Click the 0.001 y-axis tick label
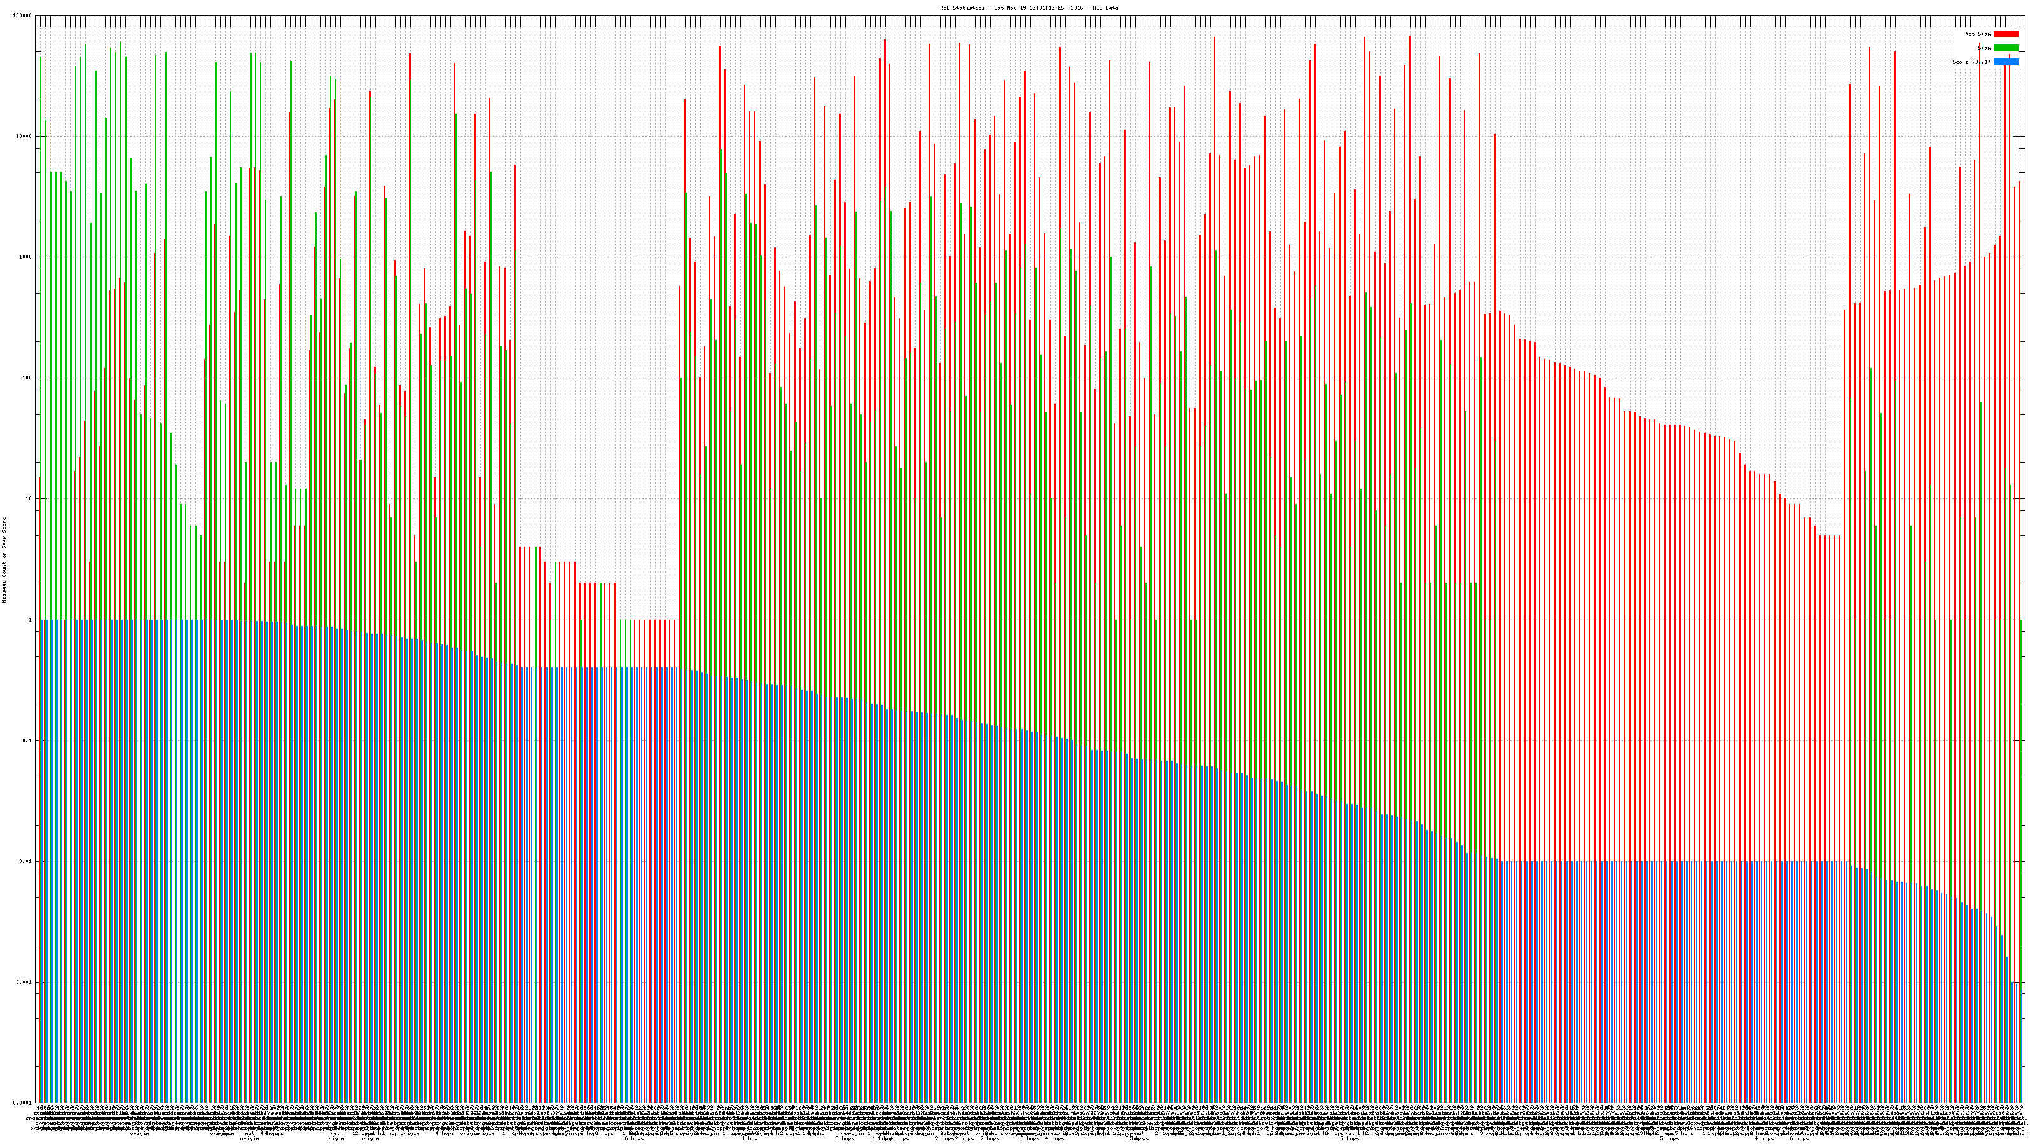Viewport: 2035px width, 1144px height. (25, 982)
